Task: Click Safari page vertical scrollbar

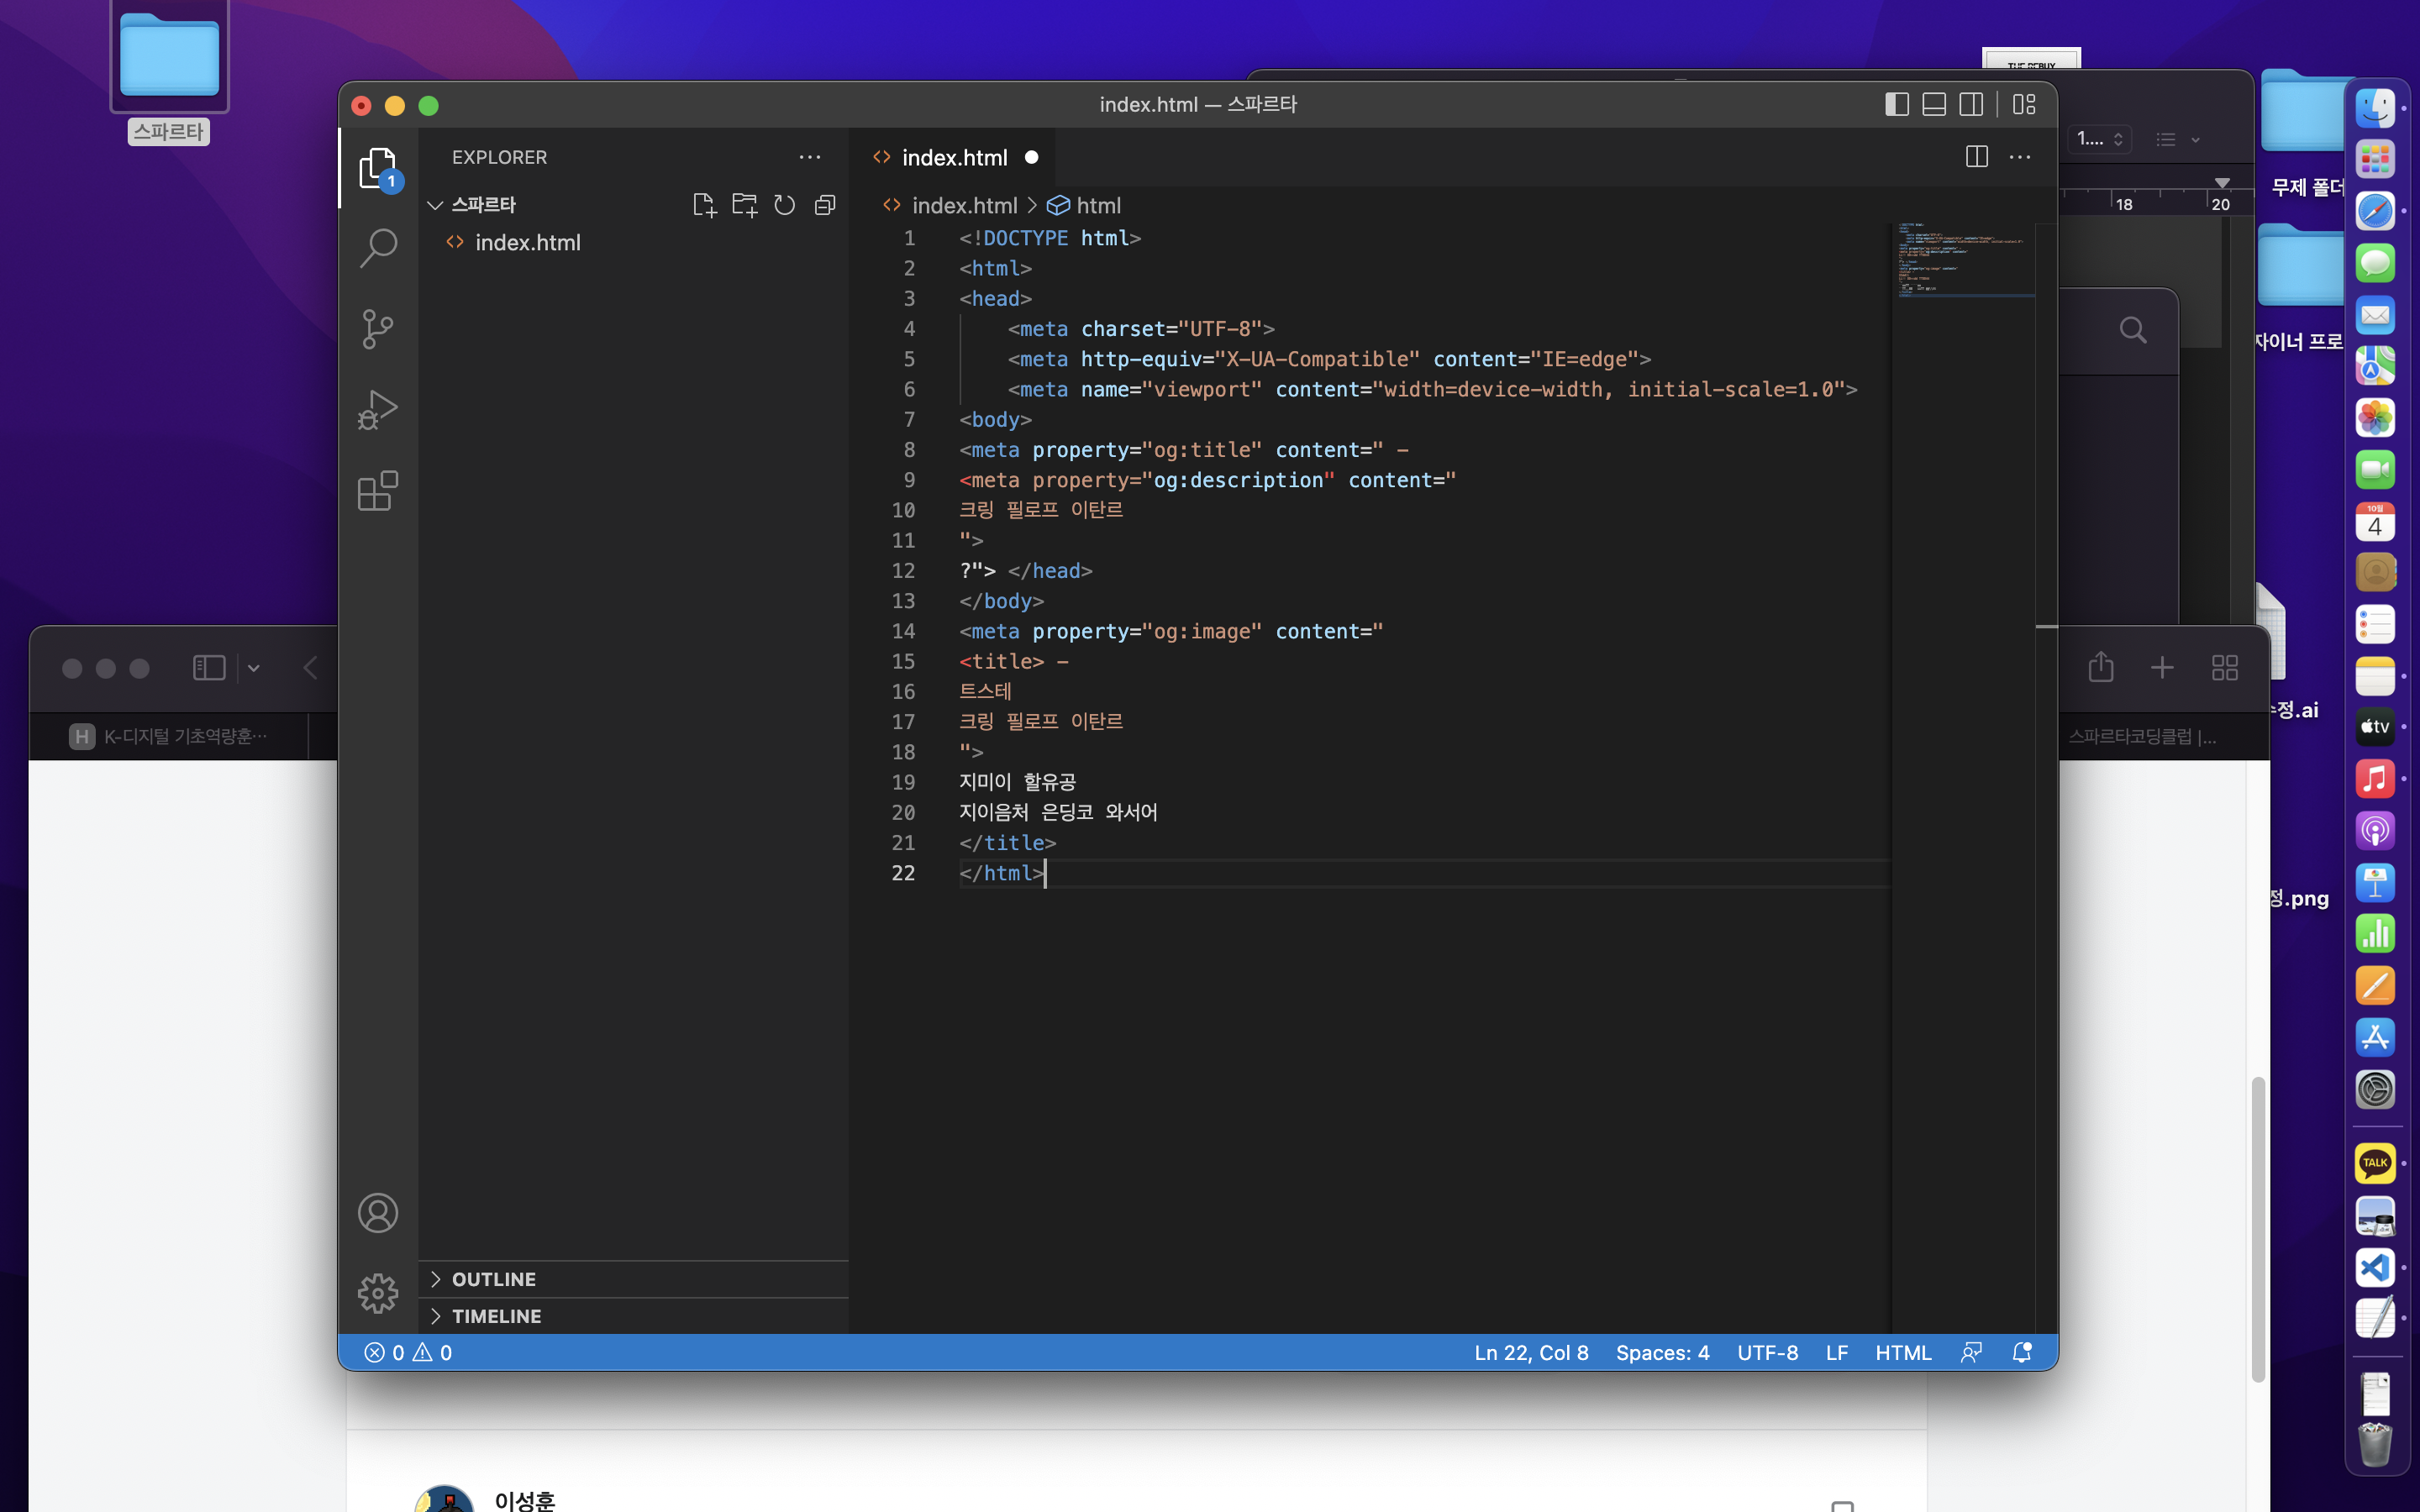Action: pos(2257,1229)
